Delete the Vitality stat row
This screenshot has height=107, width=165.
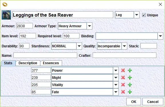[x=123, y=85]
